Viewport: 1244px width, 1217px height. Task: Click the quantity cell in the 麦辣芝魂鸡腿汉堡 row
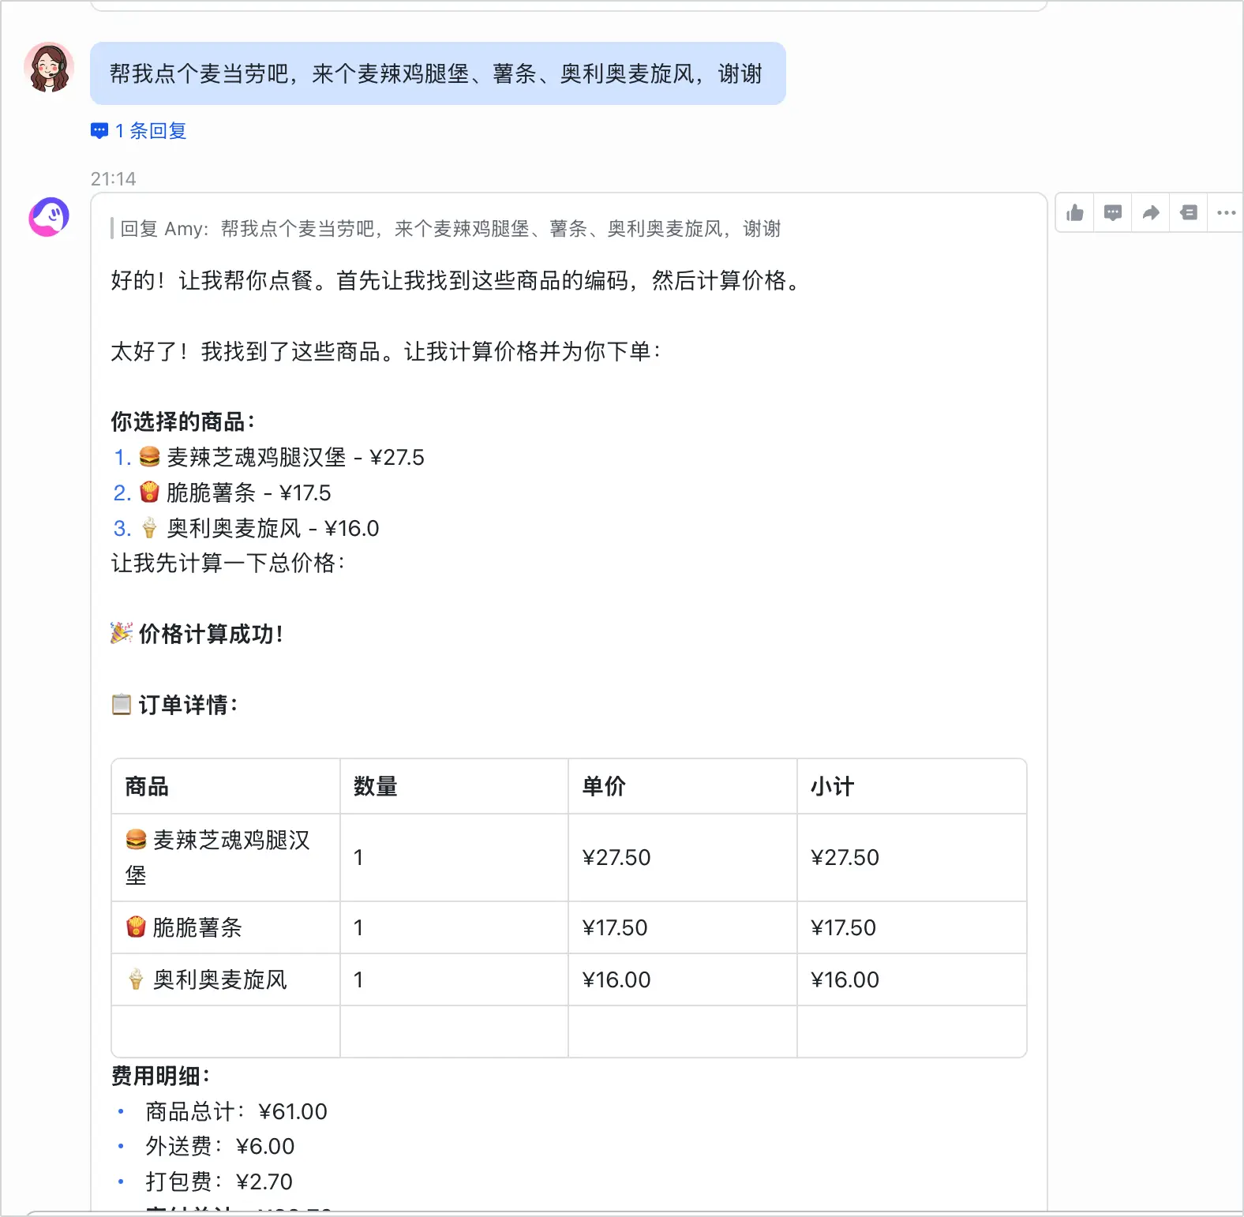pyautogui.click(x=454, y=857)
